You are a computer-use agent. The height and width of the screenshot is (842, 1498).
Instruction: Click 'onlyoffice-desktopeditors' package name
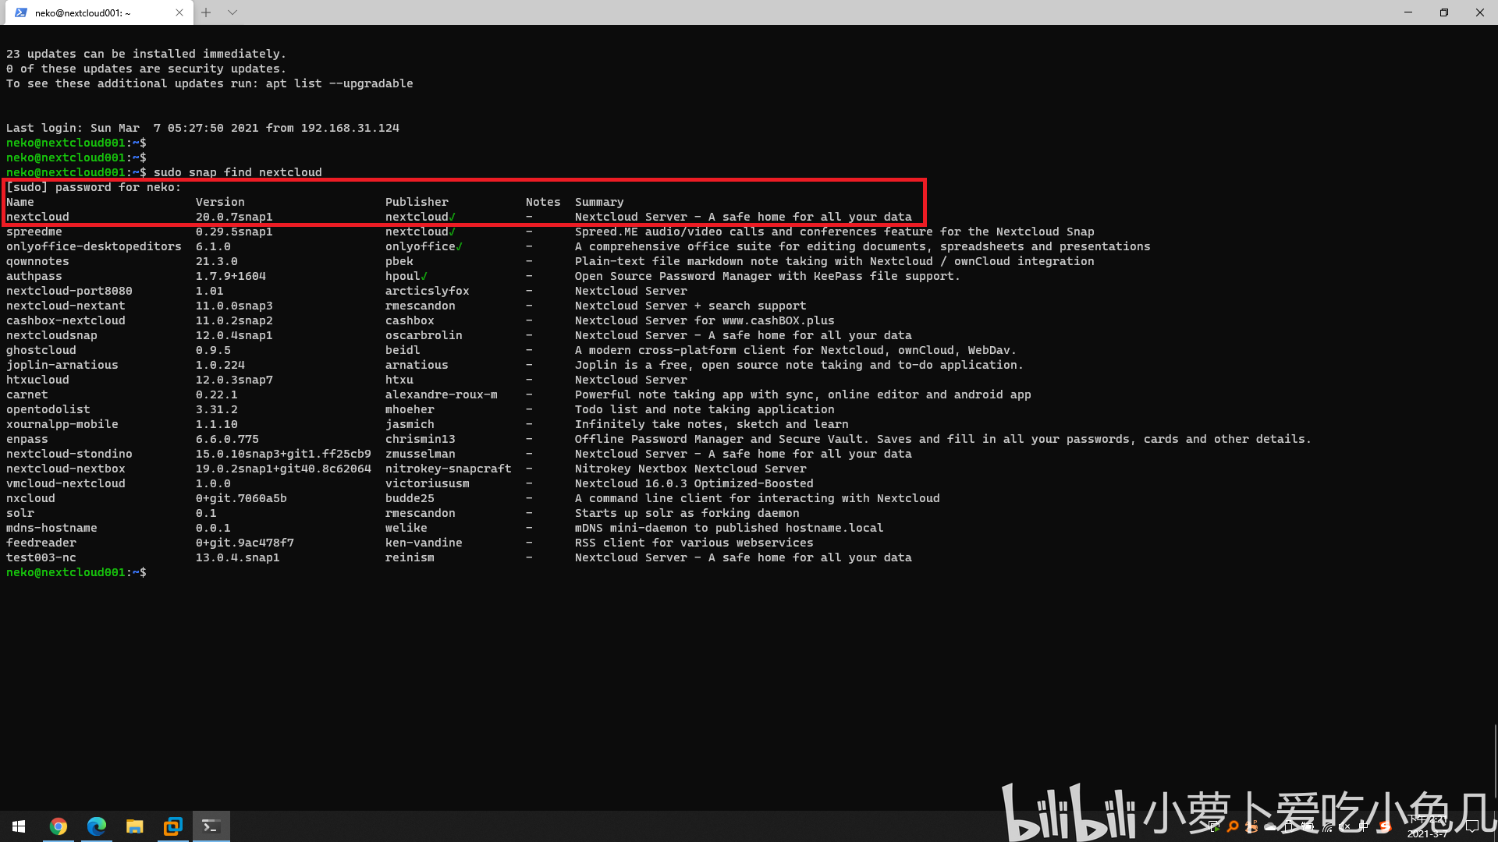coord(94,246)
